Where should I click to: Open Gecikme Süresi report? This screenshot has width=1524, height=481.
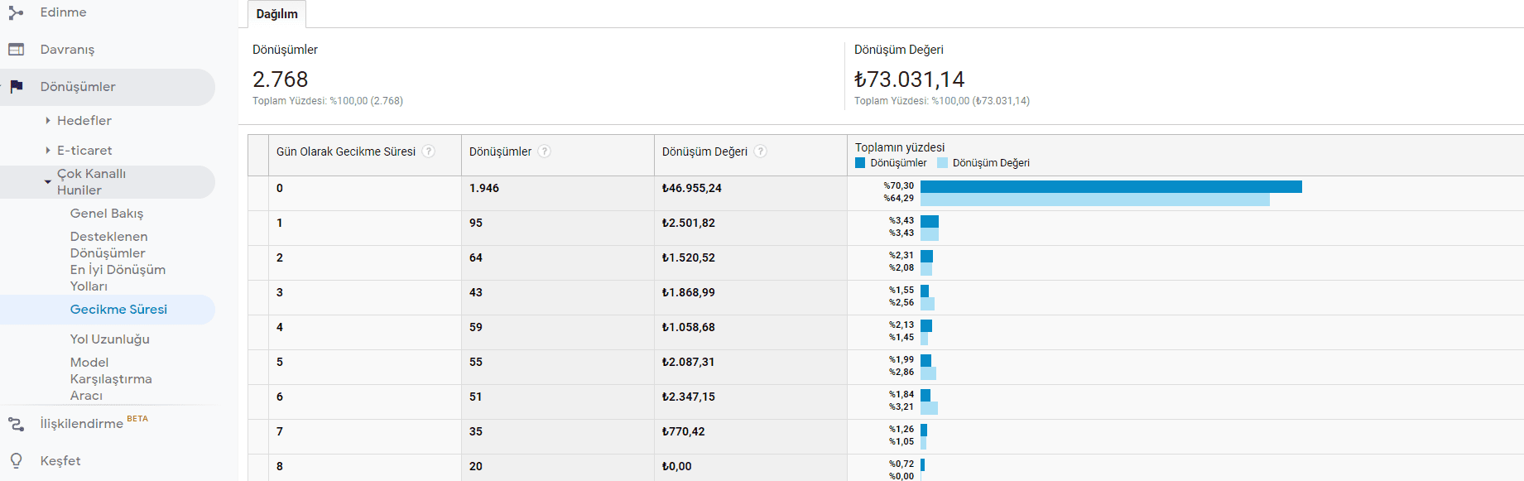coord(118,310)
